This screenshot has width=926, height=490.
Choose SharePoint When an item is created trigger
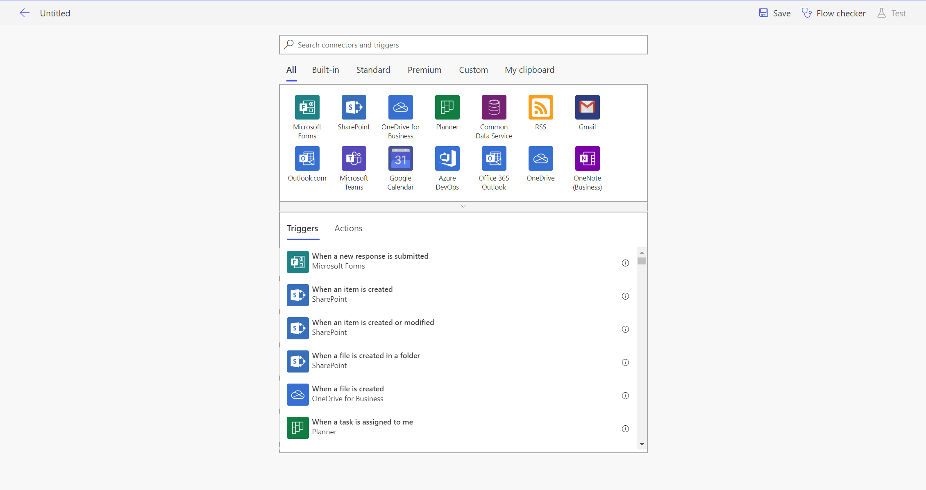click(x=458, y=295)
